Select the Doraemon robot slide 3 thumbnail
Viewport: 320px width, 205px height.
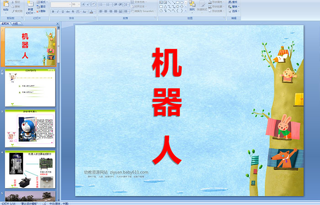point(30,127)
